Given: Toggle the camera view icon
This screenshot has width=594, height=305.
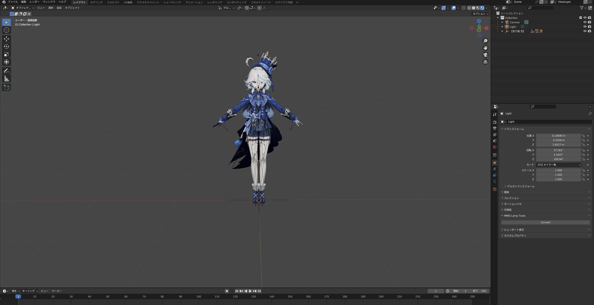Looking at the screenshot, I should [x=485, y=55].
